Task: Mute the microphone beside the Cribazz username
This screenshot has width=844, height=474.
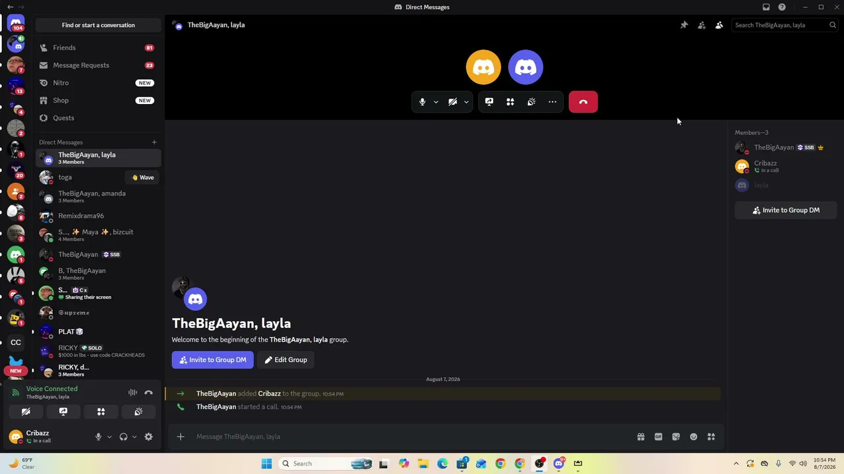Action: click(98, 436)
